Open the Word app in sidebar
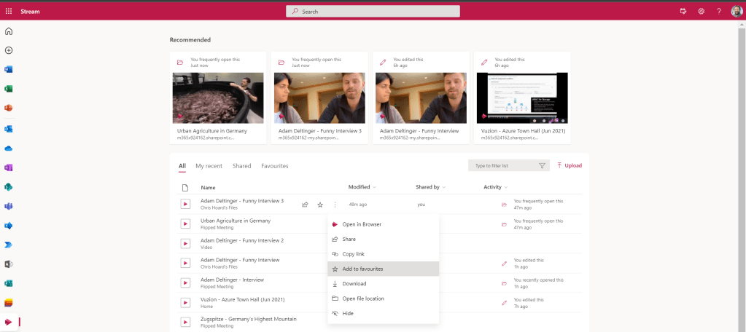The image size is (746, 332). click(9, 69)
